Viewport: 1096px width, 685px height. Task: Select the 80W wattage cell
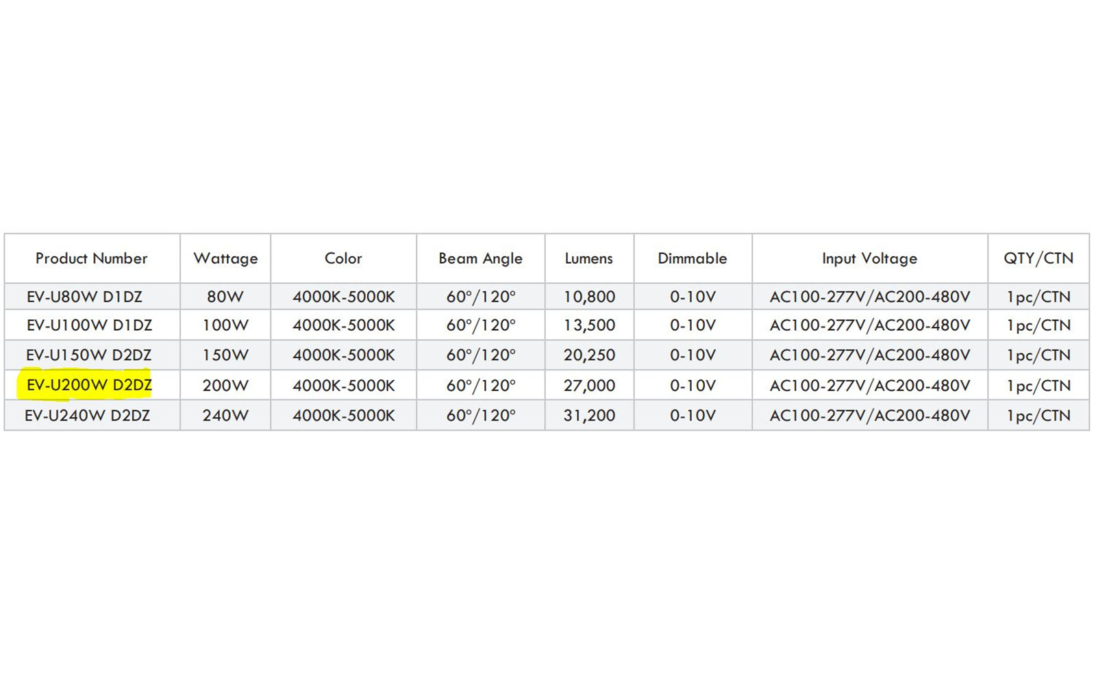click(x=225, y=297)
